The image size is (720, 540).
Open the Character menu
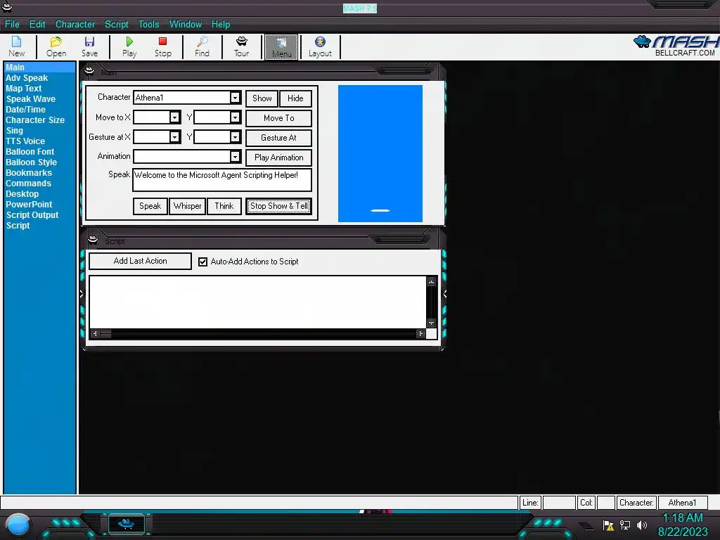tap(75, 25)
